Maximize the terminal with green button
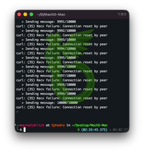The image size is (144, 152). pos(31,15)
